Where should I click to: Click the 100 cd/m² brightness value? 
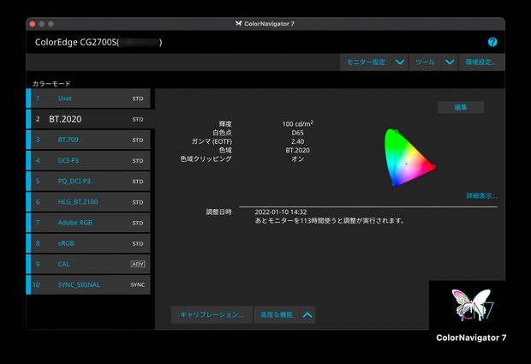pyautogui.click(x=297, y=123)
